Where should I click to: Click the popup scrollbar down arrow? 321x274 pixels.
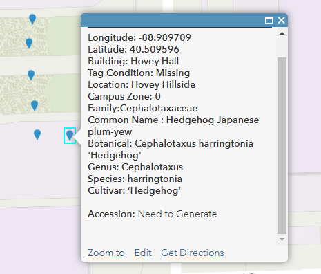click(282, 239)
